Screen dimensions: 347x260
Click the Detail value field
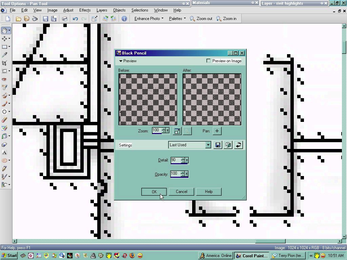coord(176,160)
